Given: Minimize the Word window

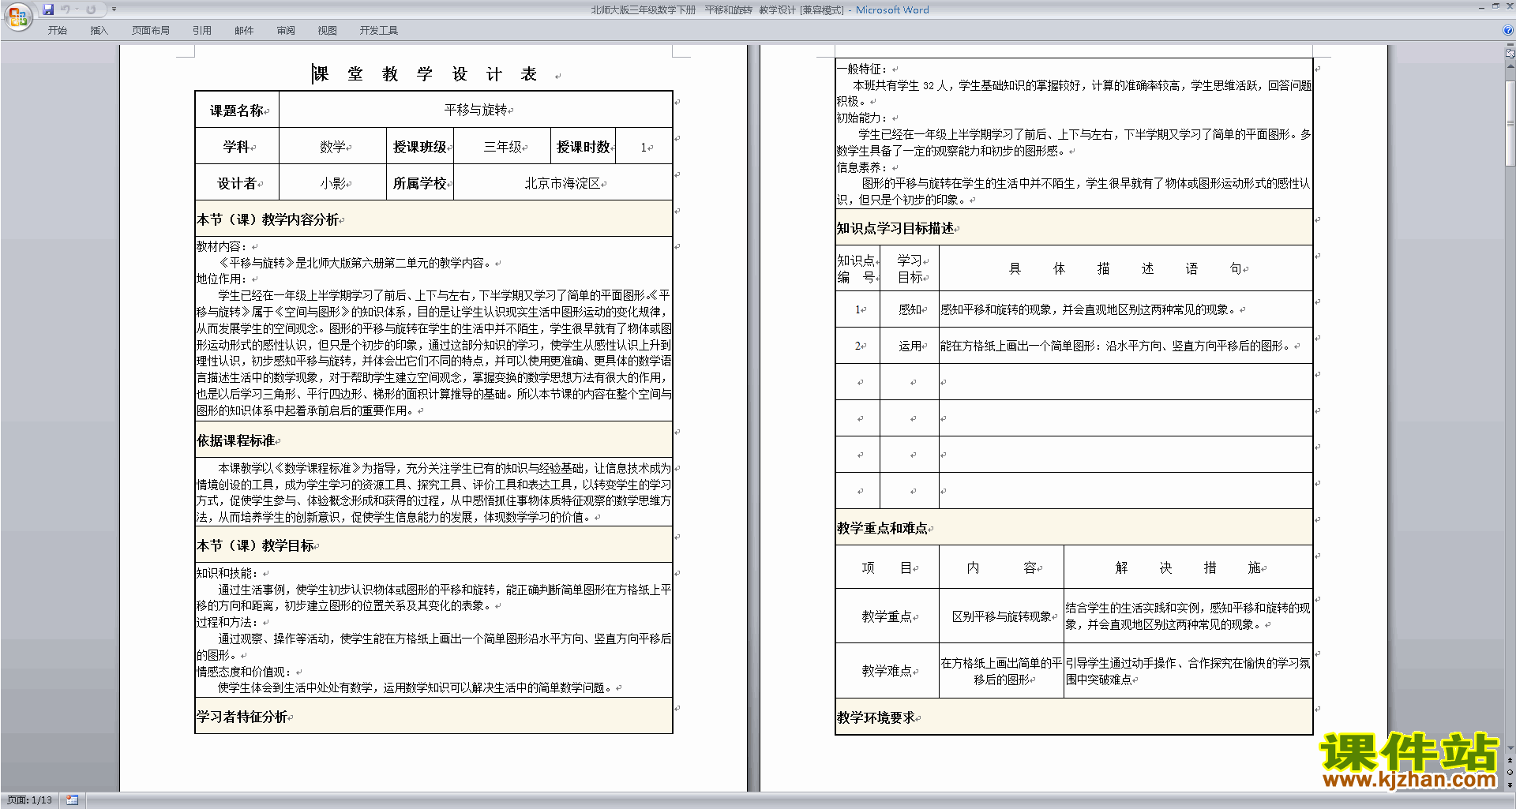Looking at the screenshot, I should (1481, 7).
